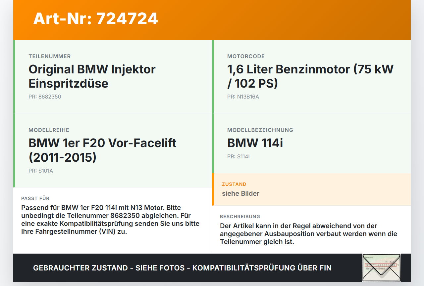Click engine code 'PR: N13B16A'

pyautogui.click(x=243, y=97)
